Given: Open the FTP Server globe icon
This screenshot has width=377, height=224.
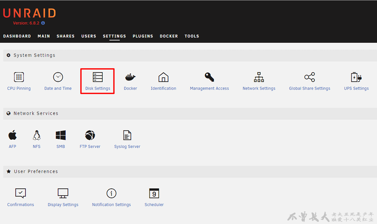Looking at the screenshot, I should (90, 135).
